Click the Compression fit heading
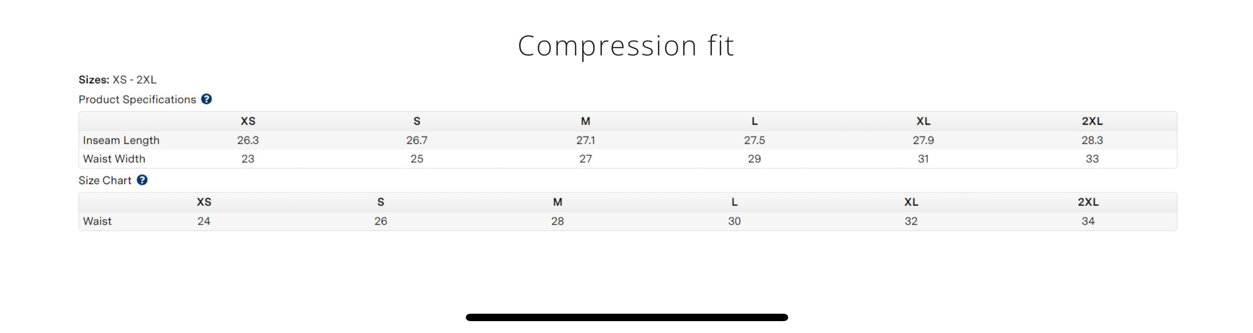 click(626, 46)
